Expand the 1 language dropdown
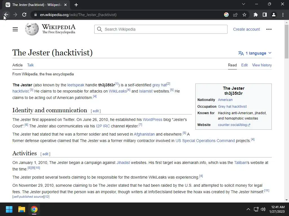Screen dimensions: 289x216 tap(255, 53)
